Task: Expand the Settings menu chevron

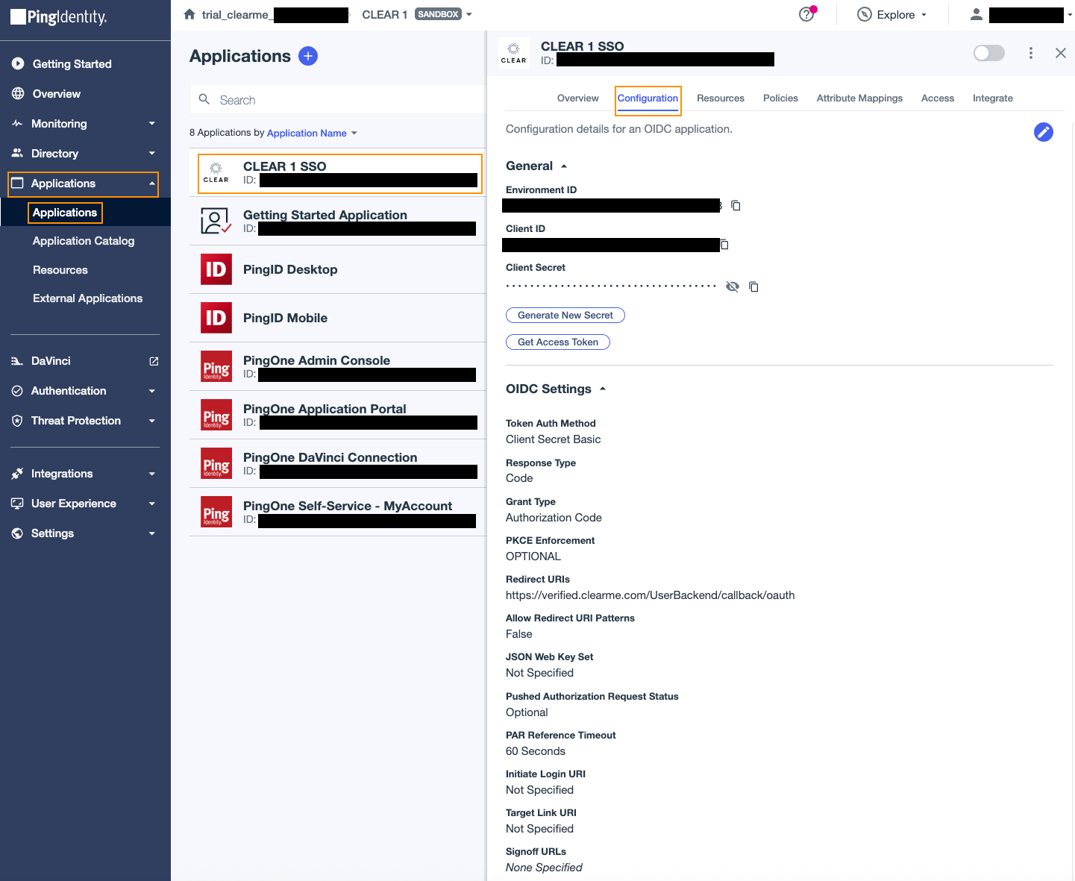Action: pyautogui.click(x=152, y=533)
